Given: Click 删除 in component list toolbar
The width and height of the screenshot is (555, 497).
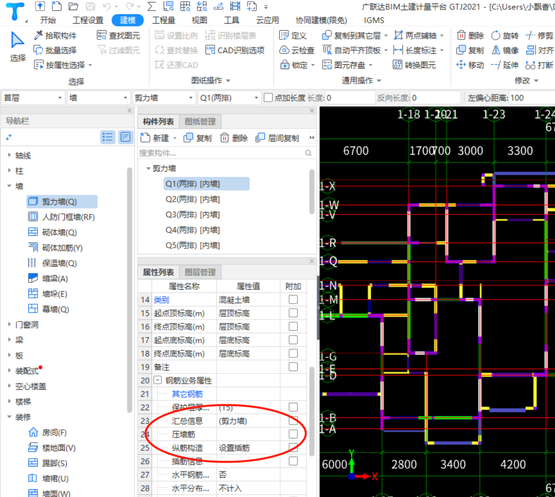Looking at the screenshot, I should tap(234, 138).
